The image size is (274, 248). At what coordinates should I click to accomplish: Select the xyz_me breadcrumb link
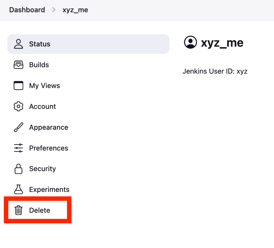coord(75,10)
